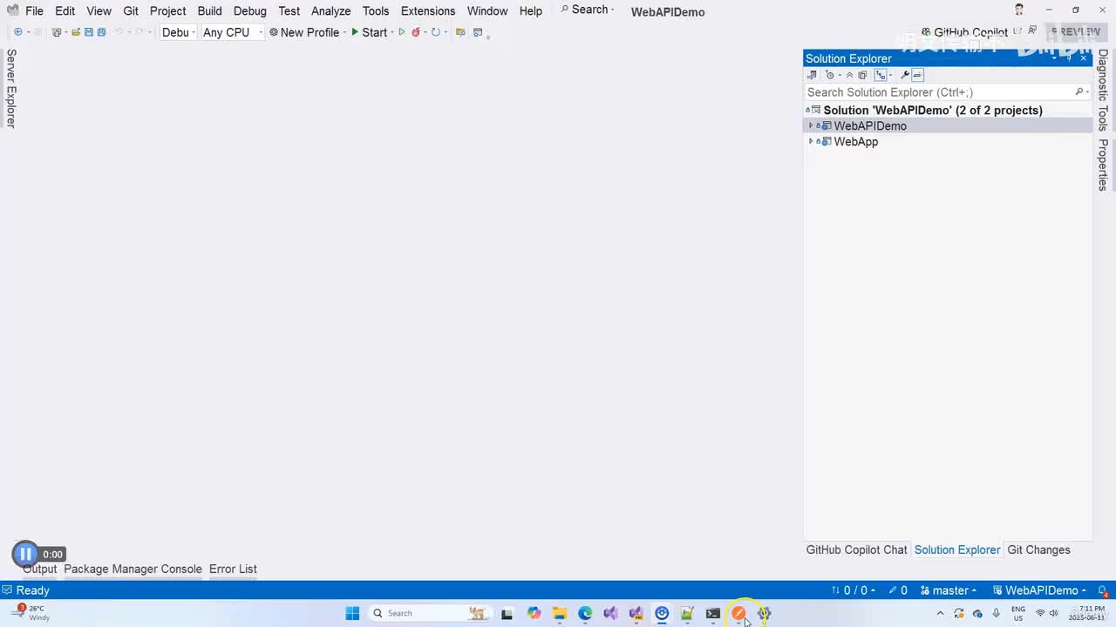This screenshot has height=627, width=1116.
Task: Click the Properties wrench icon in Solution Explorer
Action: point(905,75)
